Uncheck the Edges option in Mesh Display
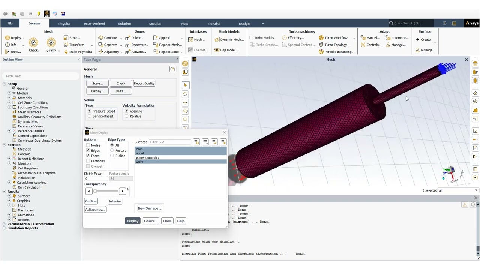The image size is (480, 270). (88, 150)
